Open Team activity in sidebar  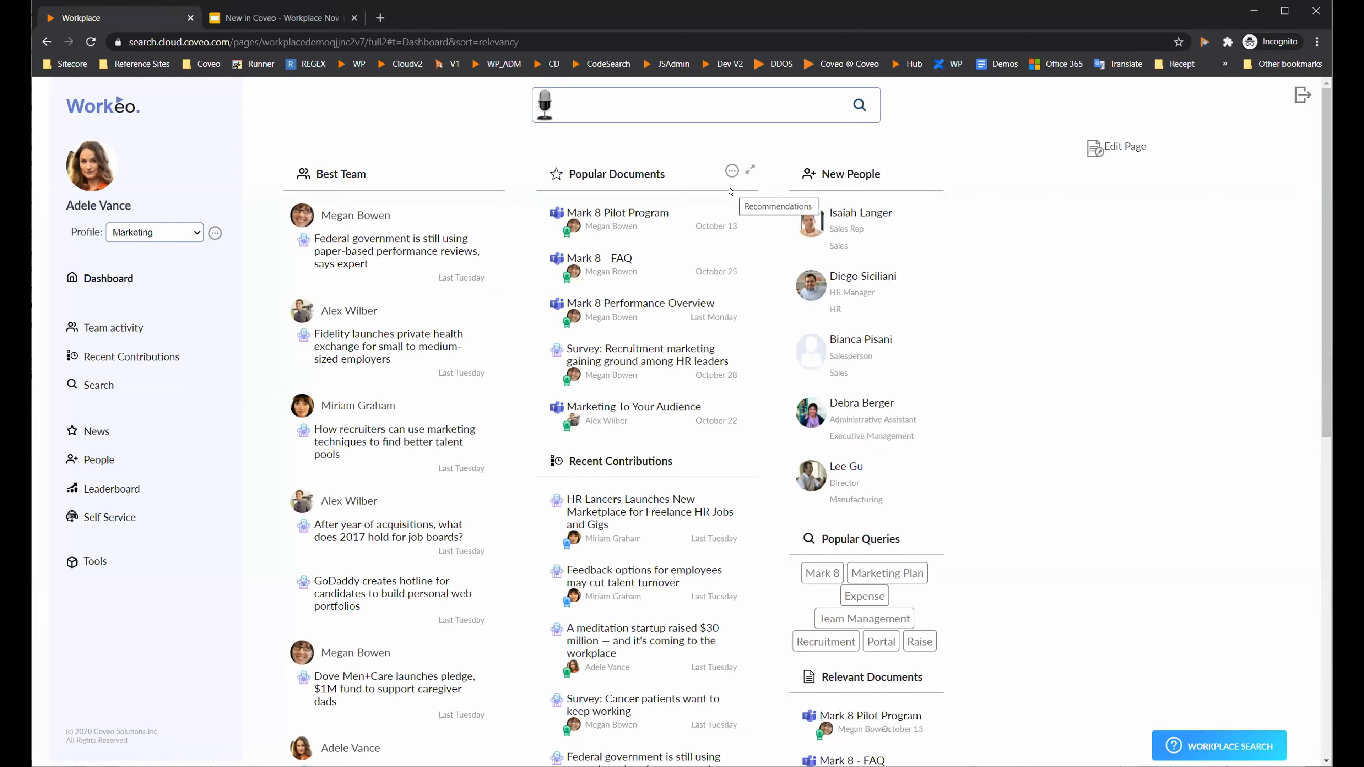113,328
